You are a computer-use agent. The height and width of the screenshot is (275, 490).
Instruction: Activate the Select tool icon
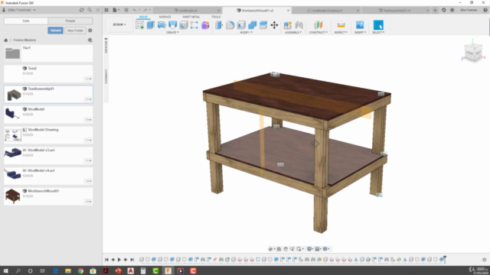point(378,25)
